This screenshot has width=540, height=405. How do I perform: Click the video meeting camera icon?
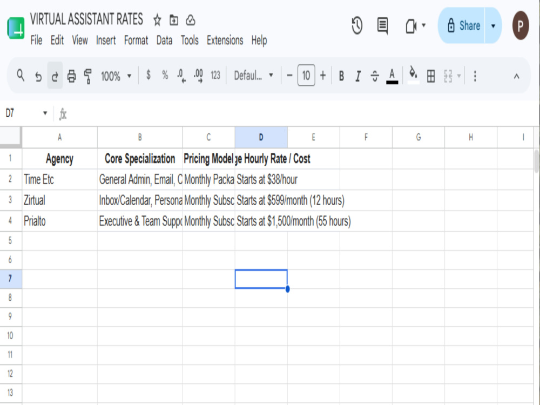[411, 26]
